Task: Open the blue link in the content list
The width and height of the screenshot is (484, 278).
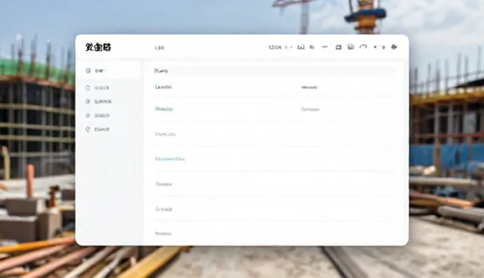Action: pos(169,159)
